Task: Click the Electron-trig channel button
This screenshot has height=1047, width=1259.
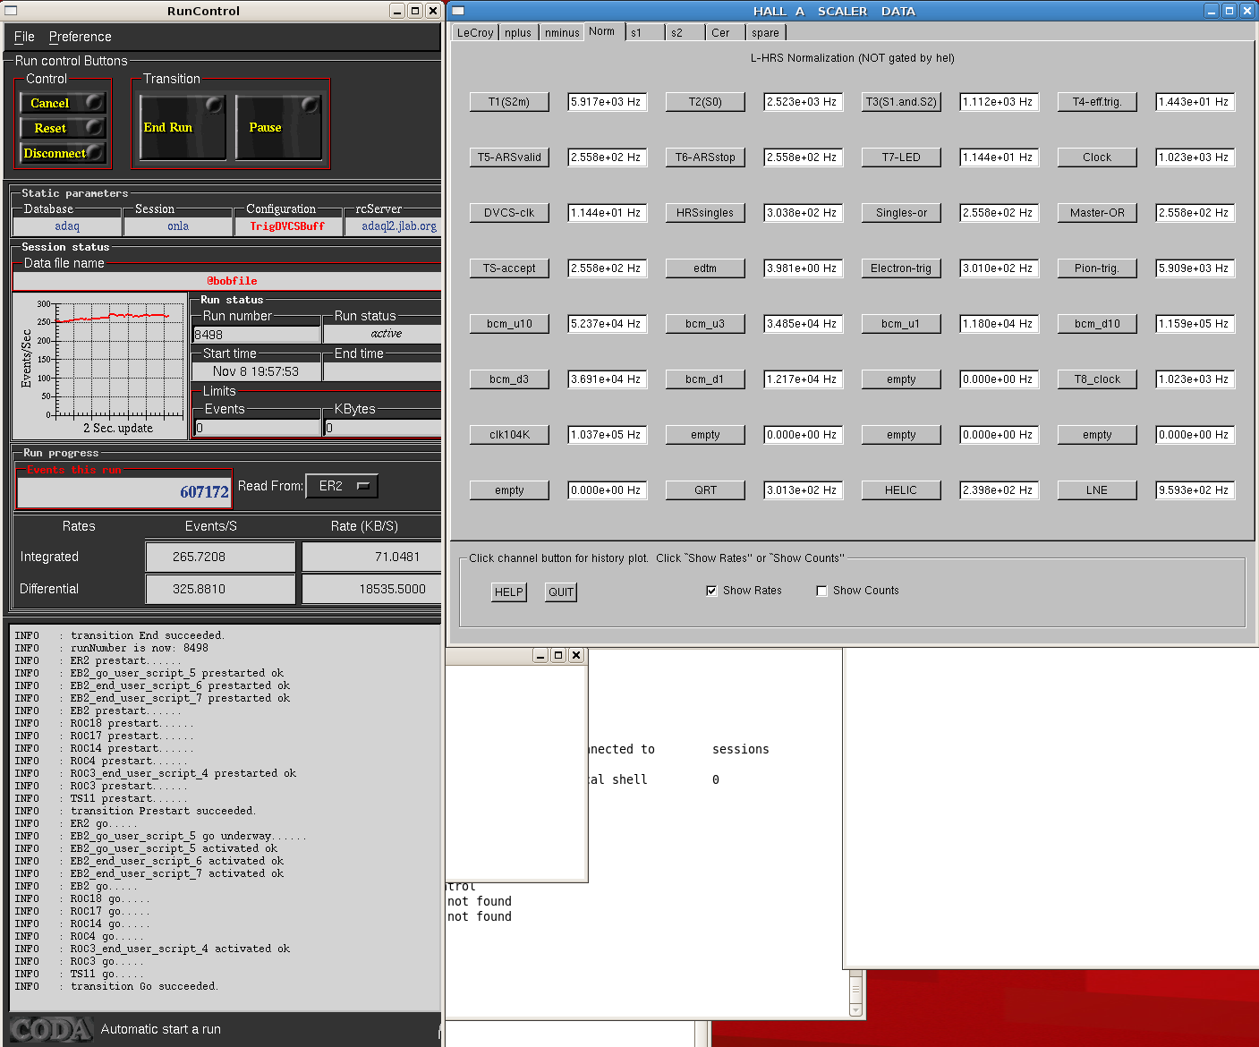Action: click(901, 268)
